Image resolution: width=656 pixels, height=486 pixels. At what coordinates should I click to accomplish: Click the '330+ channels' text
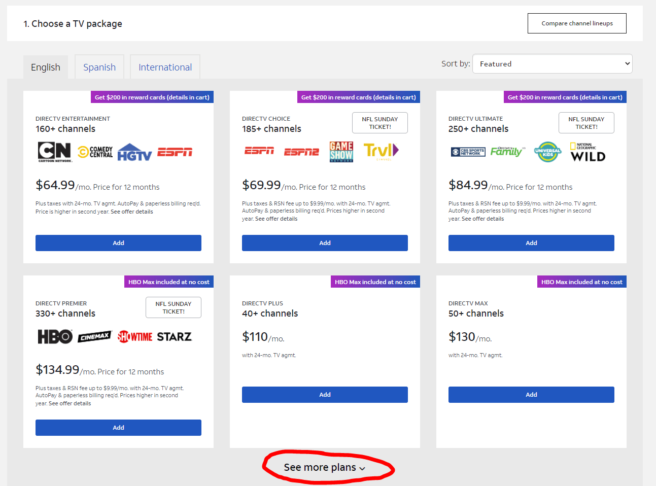(x=65, y=314)
